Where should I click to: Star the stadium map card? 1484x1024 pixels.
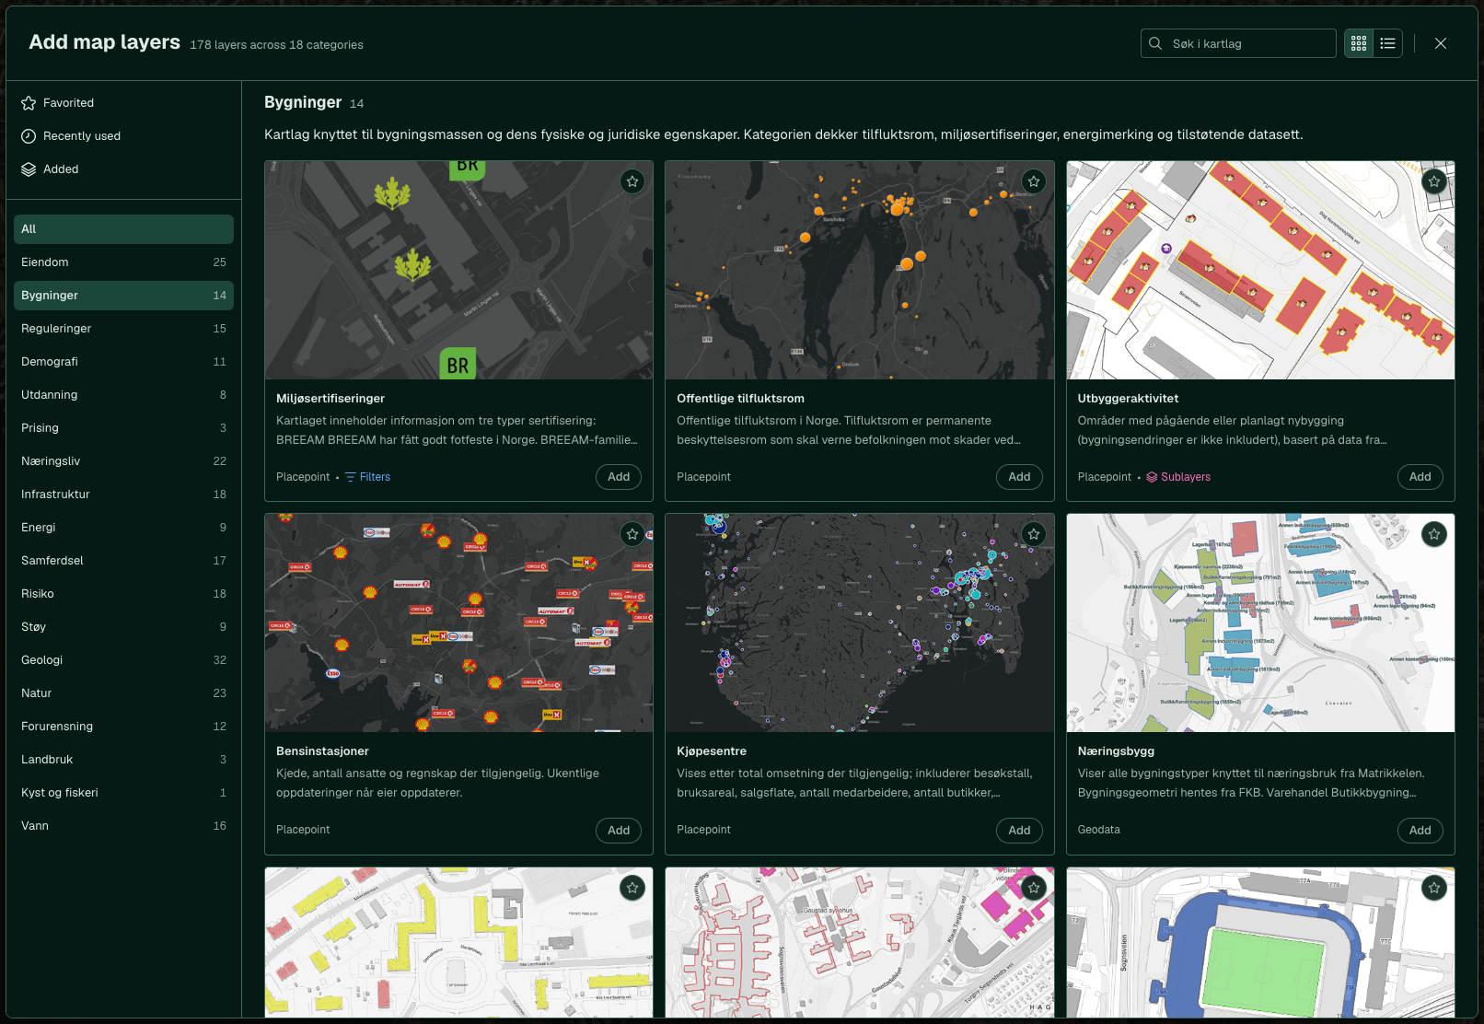coord(1434,888)
